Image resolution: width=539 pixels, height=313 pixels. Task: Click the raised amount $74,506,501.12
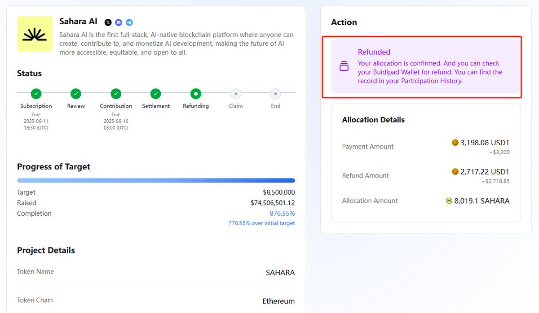273,203
